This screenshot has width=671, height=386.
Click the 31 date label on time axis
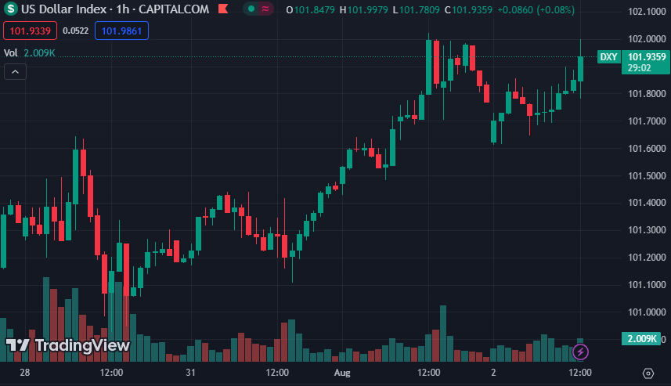(x=189, y=373)
